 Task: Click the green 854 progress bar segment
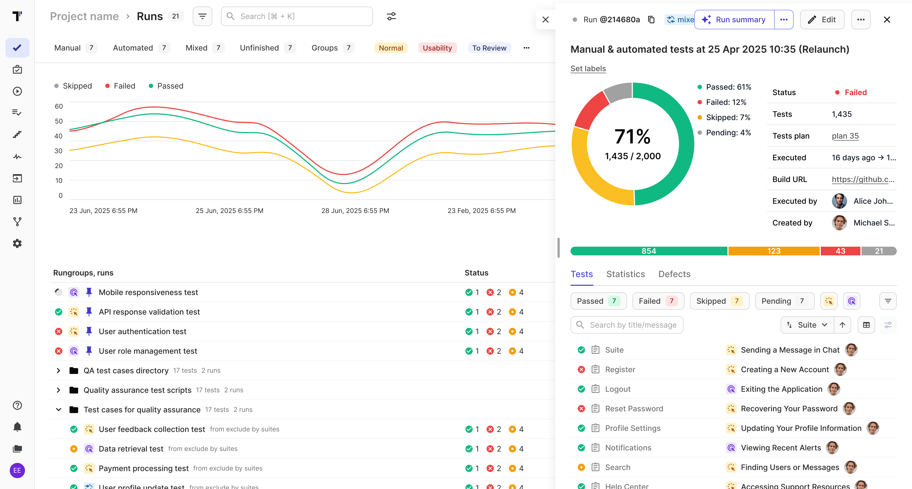click(649, 251)
